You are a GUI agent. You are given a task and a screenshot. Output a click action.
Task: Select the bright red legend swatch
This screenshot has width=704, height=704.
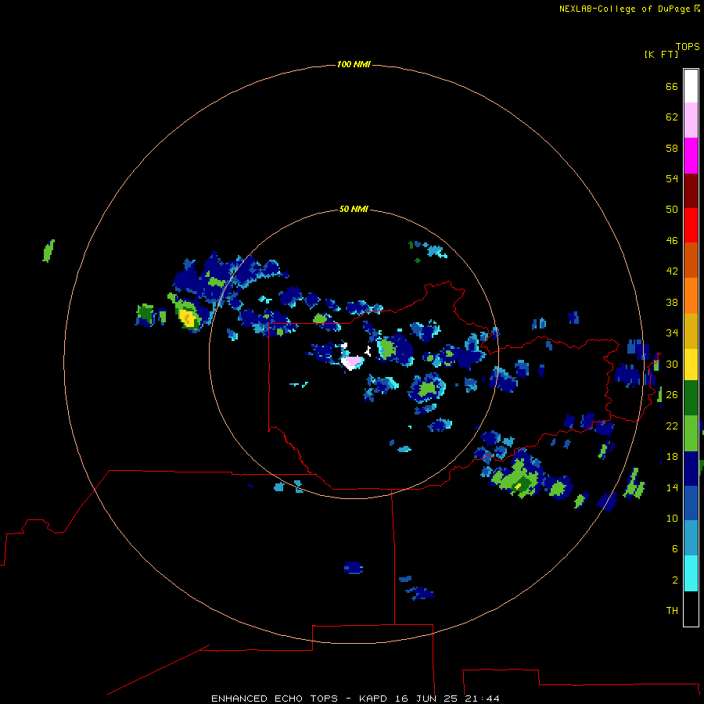(691, 225)
